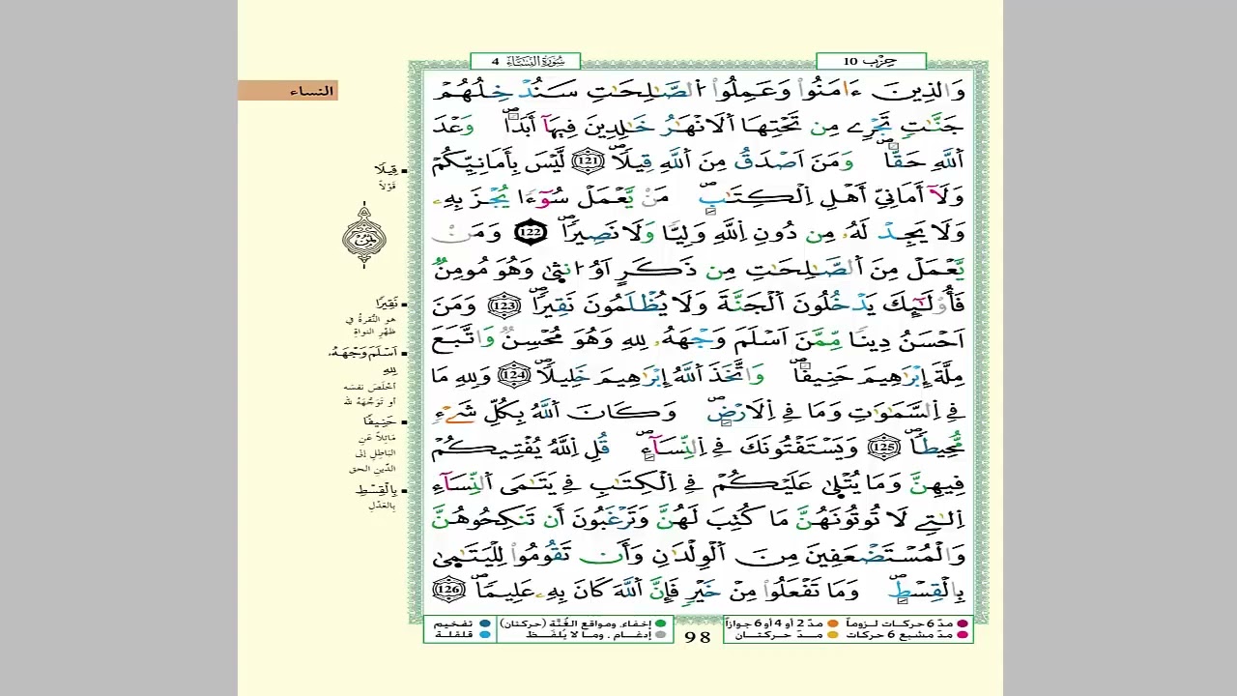1237x696 pixels.
Task: Click the gray إدغام legend dot
Action: [x=661, y=635]
